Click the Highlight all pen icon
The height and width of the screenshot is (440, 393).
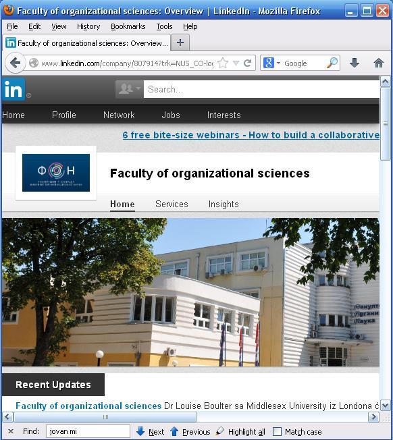pyautogui.click(x=220, y=431)
